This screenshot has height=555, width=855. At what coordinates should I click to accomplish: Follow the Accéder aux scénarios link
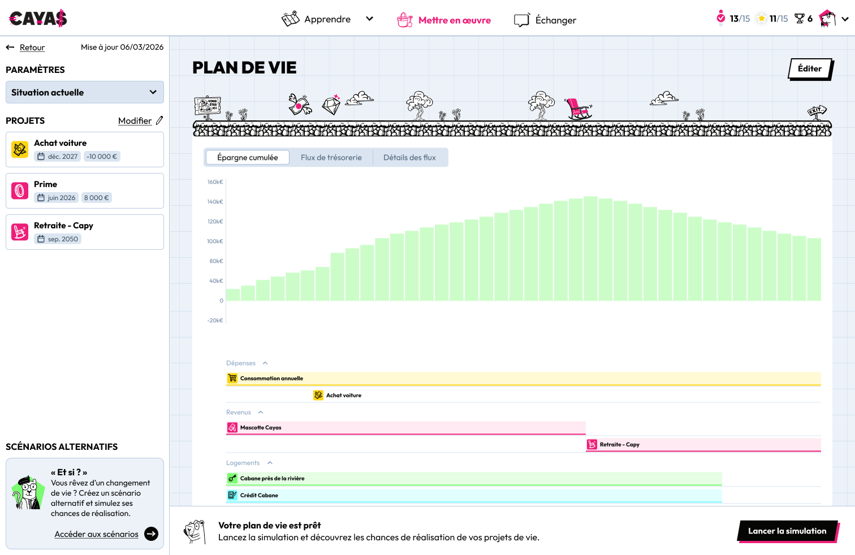tap(96, 534)
